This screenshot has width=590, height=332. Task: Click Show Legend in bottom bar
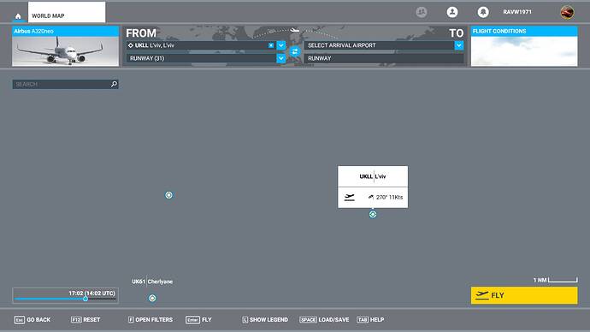click(265, 319)
